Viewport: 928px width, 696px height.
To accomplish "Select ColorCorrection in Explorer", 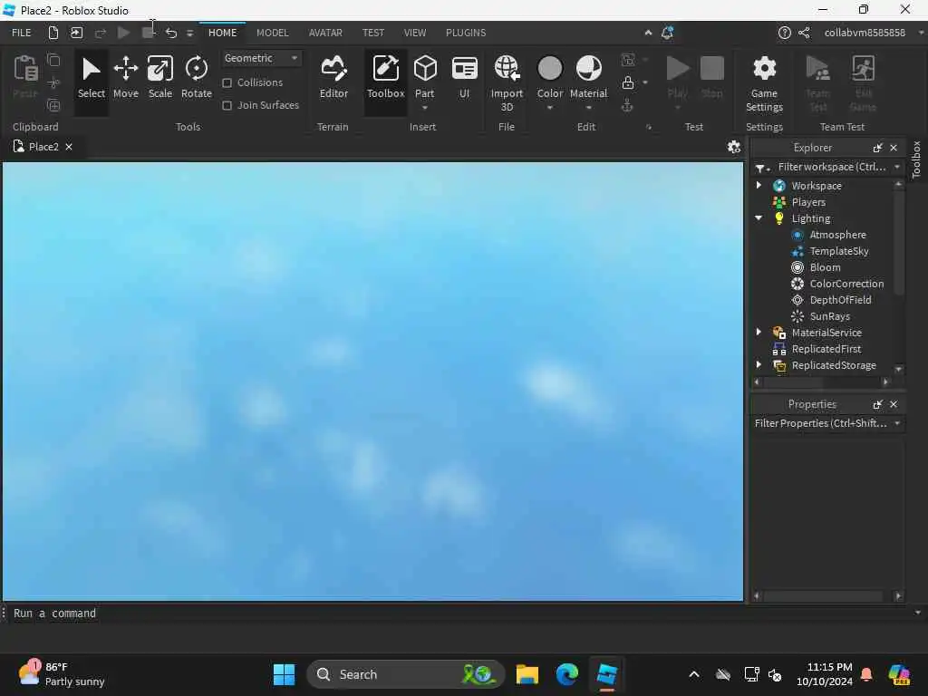I will click(846, 284).
